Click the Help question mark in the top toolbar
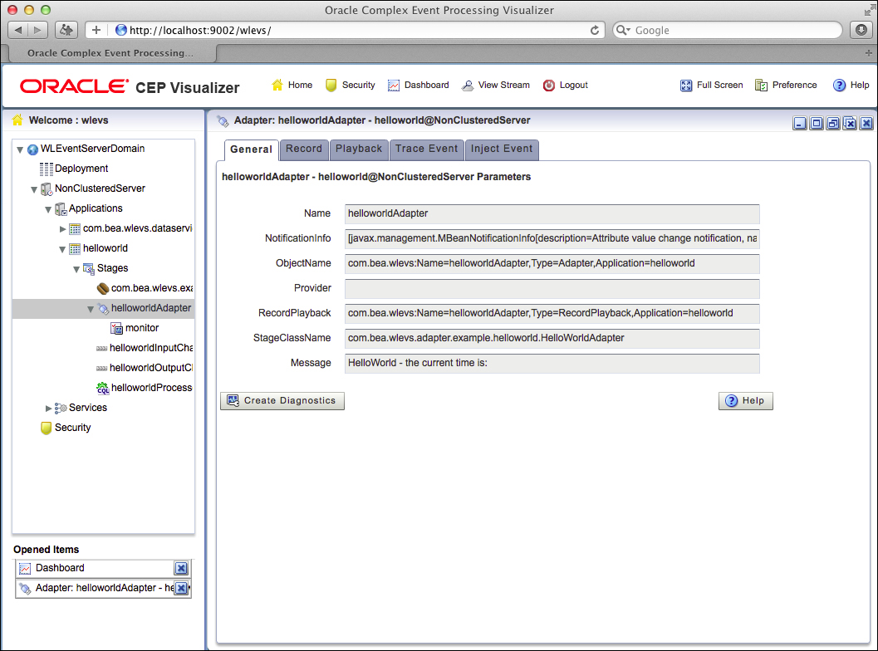The image size is (878, 651). [839, 86]
